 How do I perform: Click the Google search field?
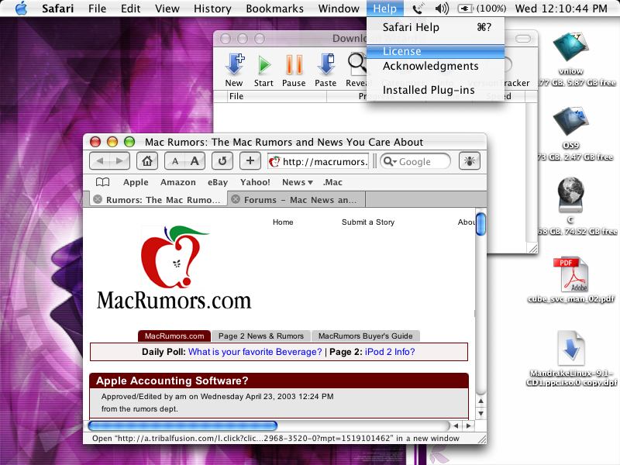[x=415, y=161]
